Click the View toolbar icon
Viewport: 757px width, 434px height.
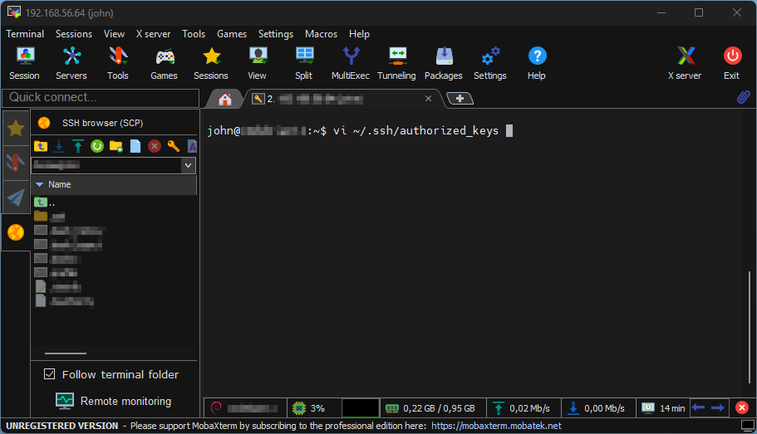[258, 63]
